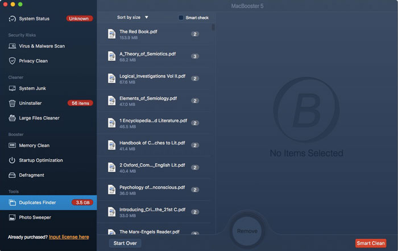Click the 56 items Uninstaller badge

[80, 103]
